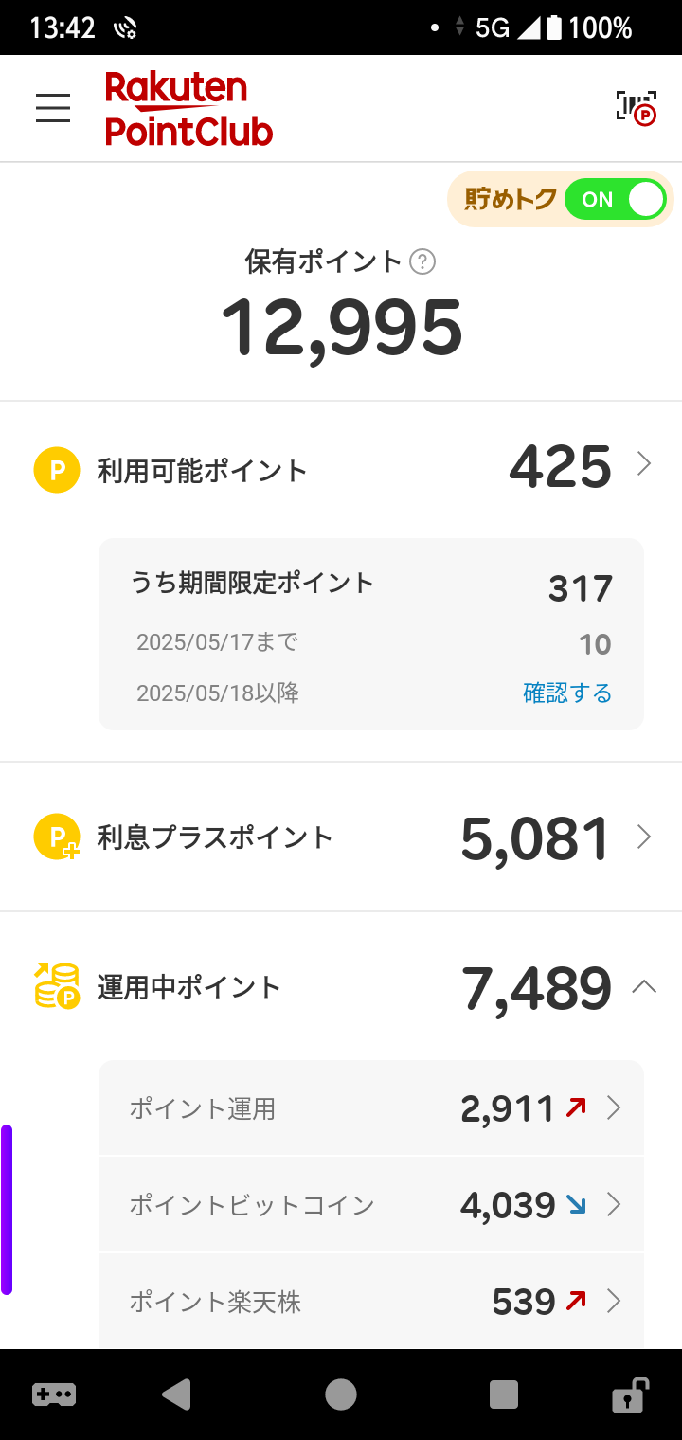Viewport: 682px width, 1440px height.
Task: Open 利用可能ポイント details via its chevron
Action: (644, 464)
